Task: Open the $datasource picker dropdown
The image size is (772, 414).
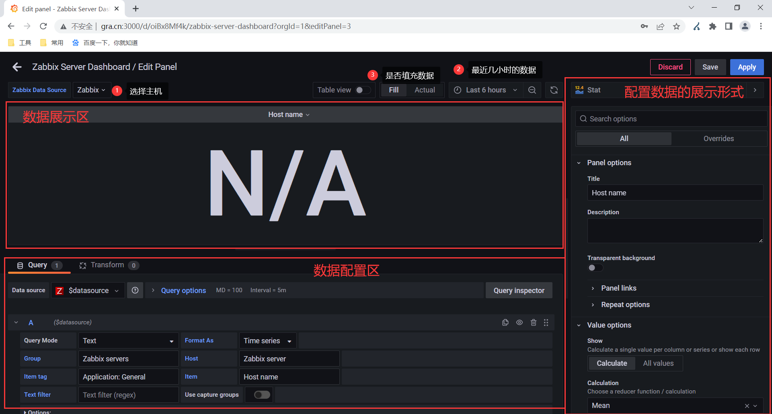Action: tap(88, 290)
